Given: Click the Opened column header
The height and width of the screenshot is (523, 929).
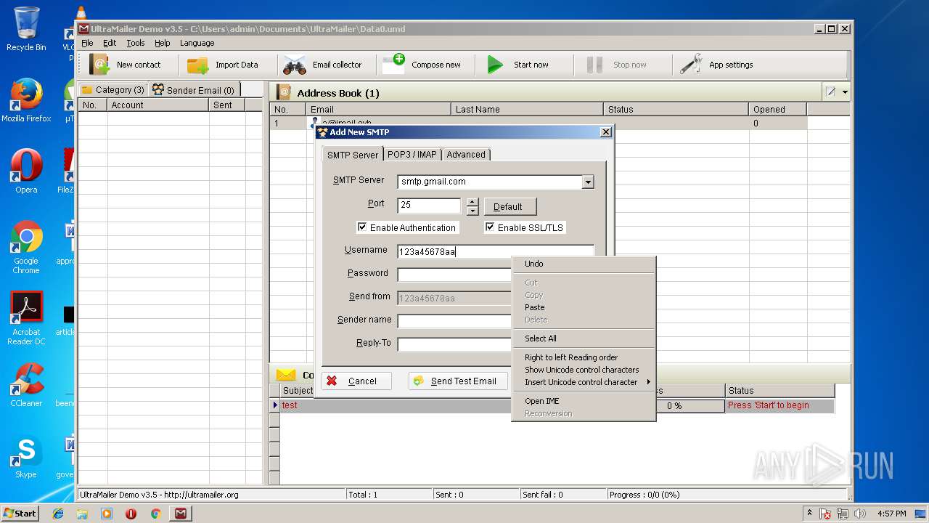Looking at the screenshot, I should [777, 109].
